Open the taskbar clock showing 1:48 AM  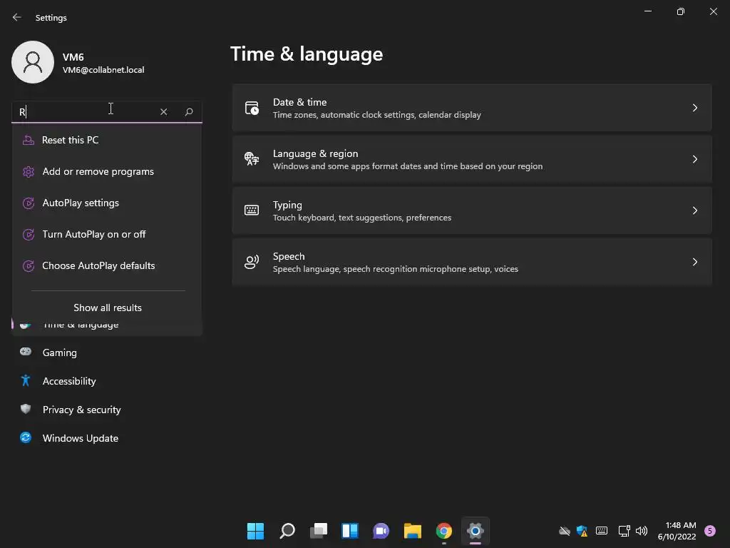tap(677, 531)
